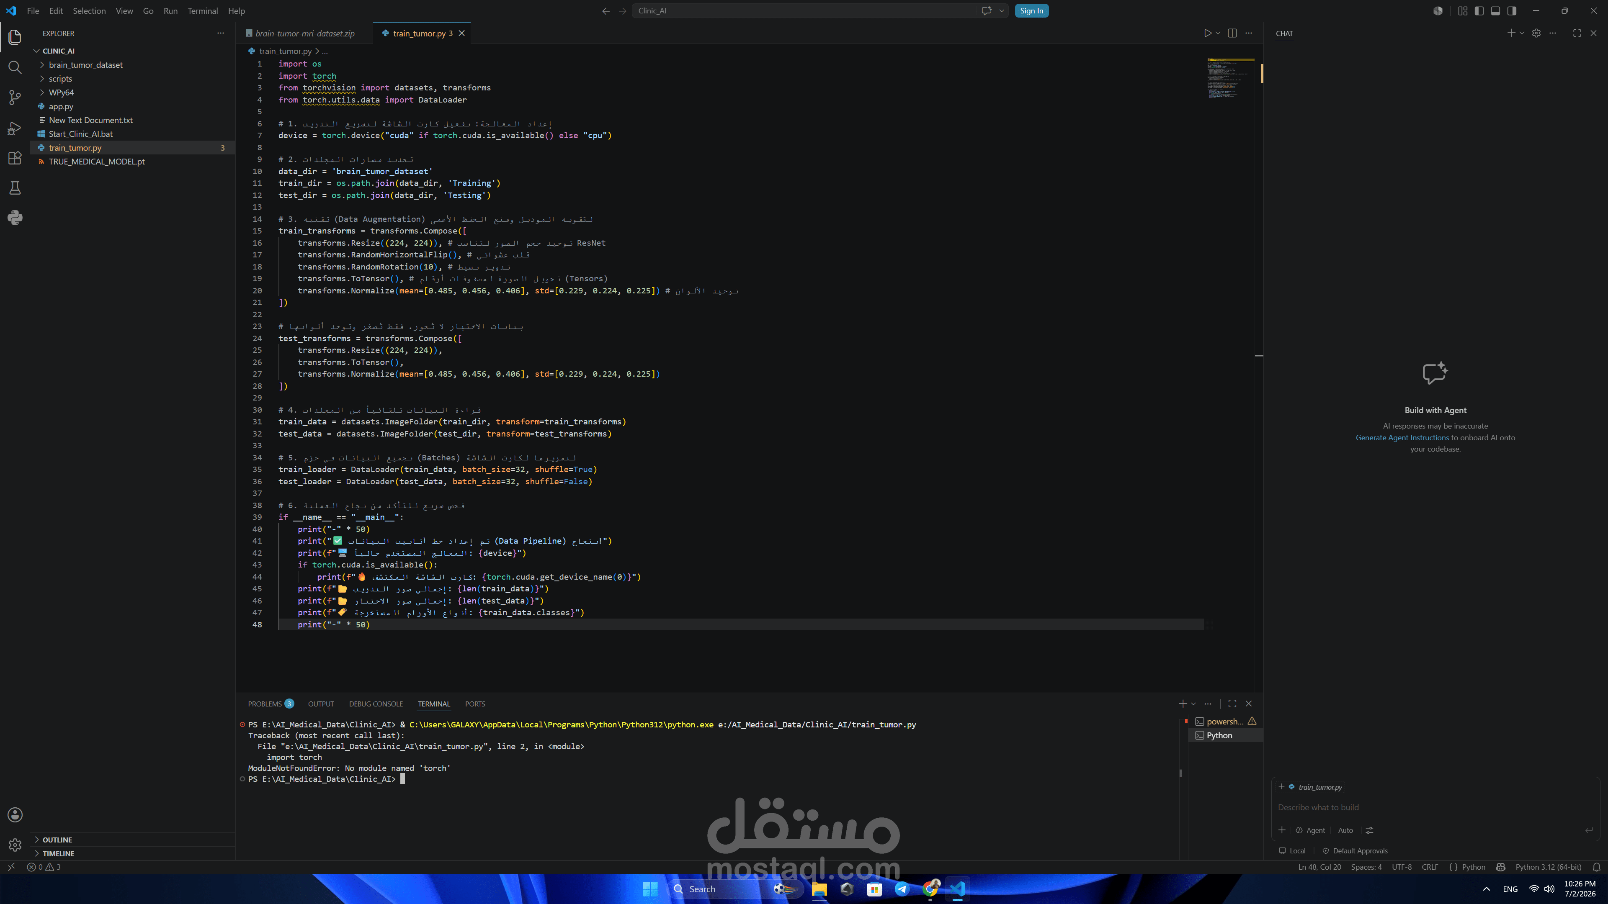Click the Sign In button

(1031, 10)
